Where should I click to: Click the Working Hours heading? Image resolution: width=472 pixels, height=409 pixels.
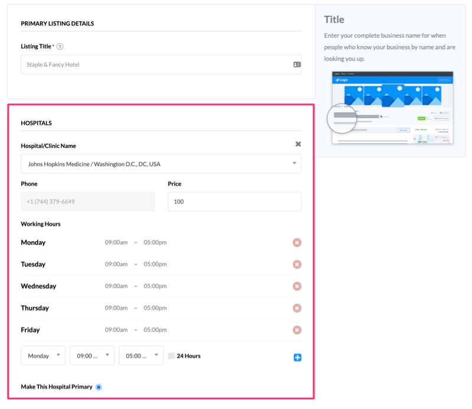[x=41, y=224]
